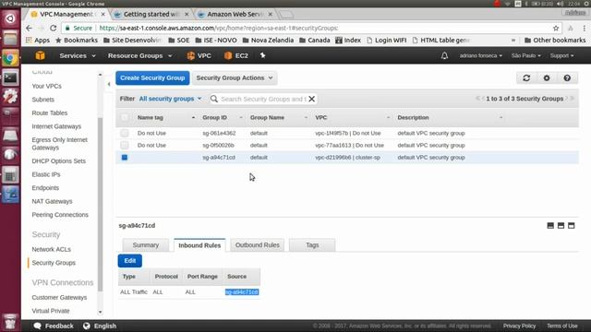
Task: Open the help question mark icon
Action: [x=567, y=77]
